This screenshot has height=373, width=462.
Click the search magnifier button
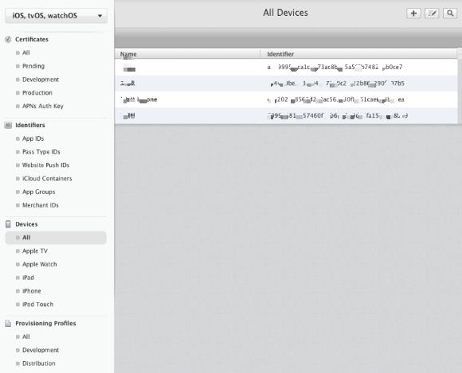450,14
